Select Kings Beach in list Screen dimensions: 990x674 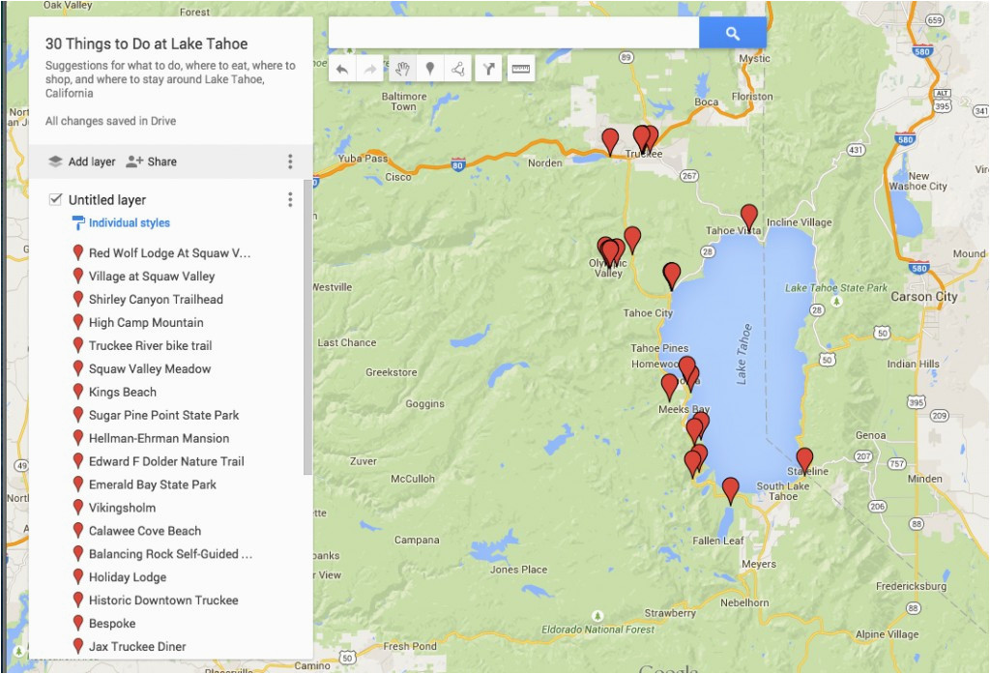click(x=123, y=392)
